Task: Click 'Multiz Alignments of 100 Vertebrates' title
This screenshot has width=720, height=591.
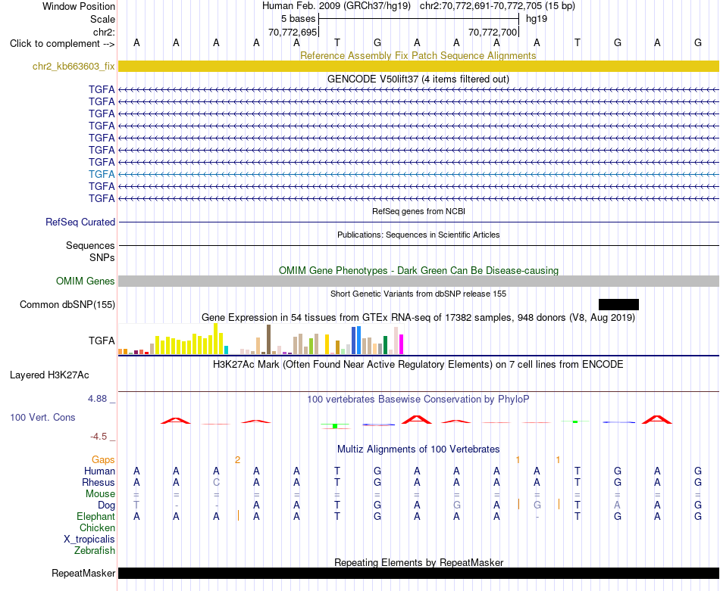Action: tap(418, 449)
